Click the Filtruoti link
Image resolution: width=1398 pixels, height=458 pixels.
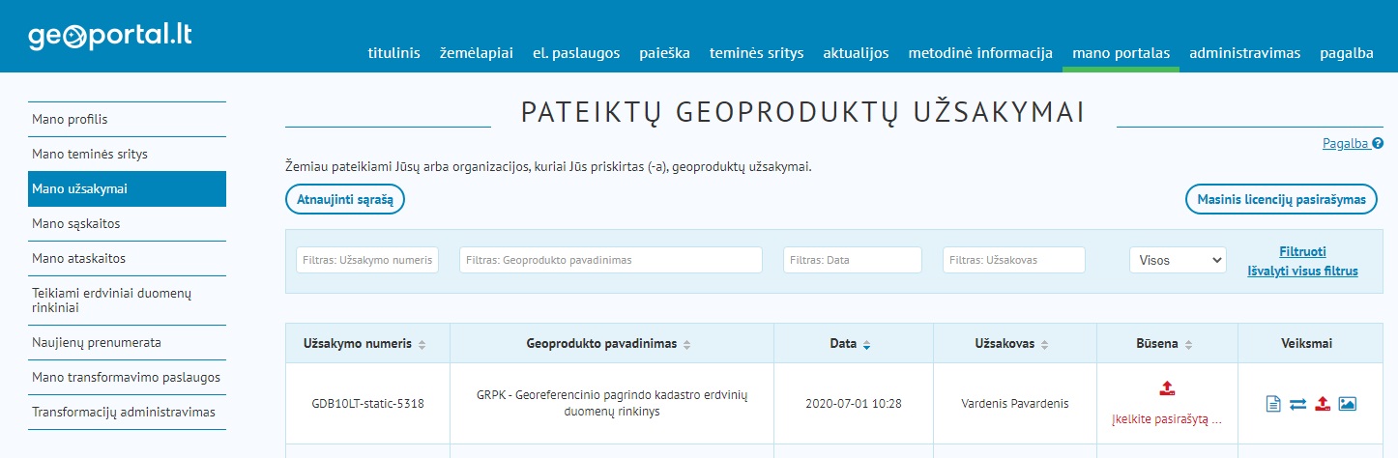[x=1302, y=249]
